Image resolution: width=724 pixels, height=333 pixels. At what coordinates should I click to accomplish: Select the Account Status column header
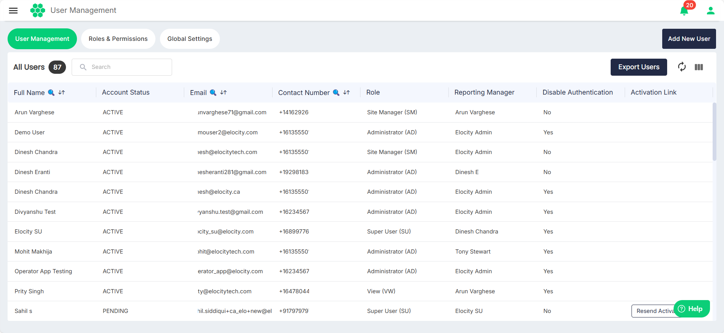click(126, 92)
